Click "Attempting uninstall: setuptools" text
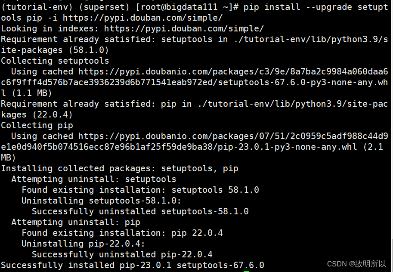Screen dimensions: 393x272 (x=94, y=179)
